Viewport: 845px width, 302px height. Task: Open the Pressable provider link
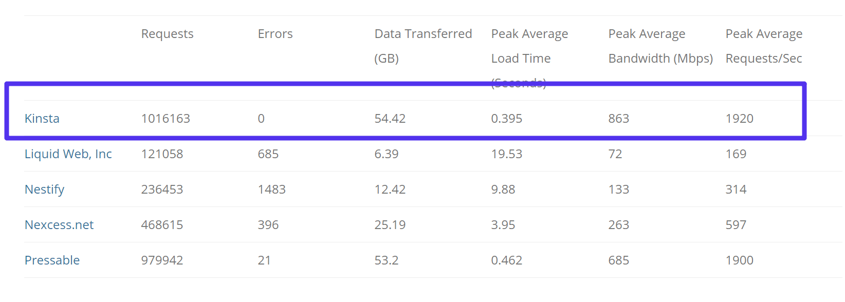52,260
